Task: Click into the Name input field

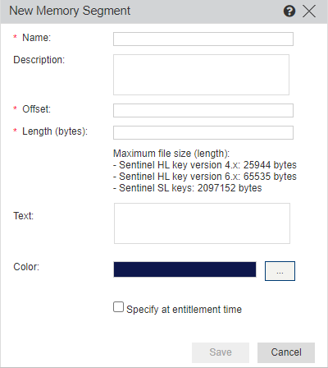Action: [203, 39]
